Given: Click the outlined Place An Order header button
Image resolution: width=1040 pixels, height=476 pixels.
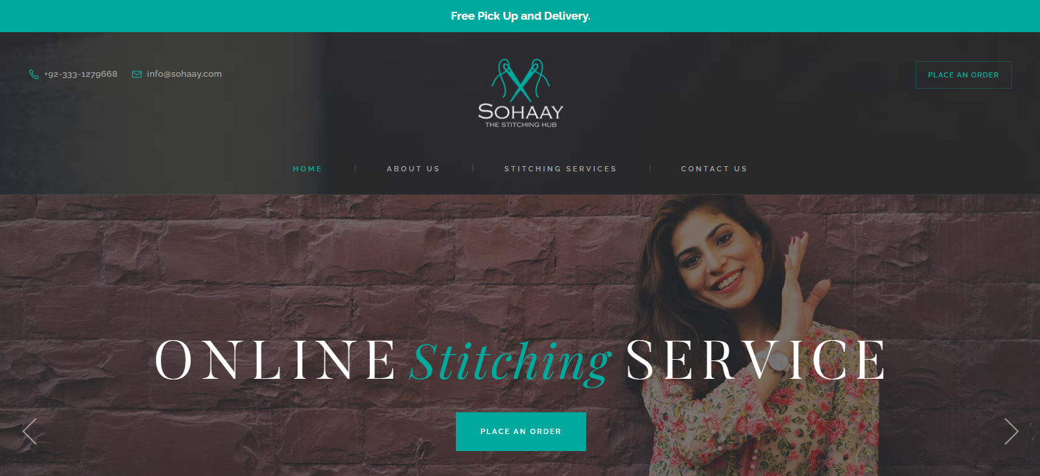Looking at the screenshot, I should point(964,75).
